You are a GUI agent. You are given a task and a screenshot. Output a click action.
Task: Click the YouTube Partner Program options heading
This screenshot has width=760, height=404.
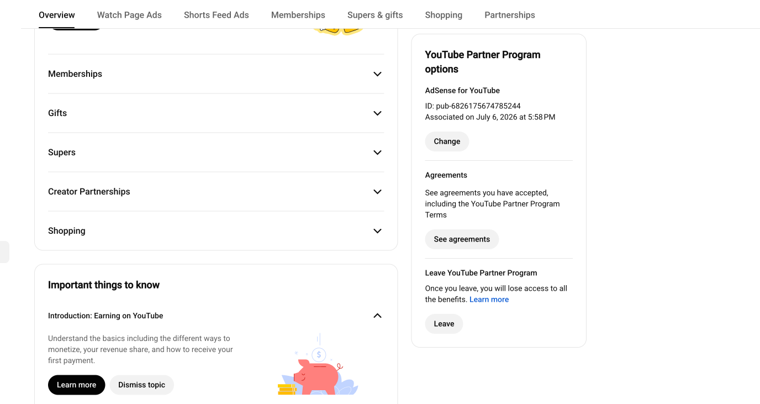[483, 62]
